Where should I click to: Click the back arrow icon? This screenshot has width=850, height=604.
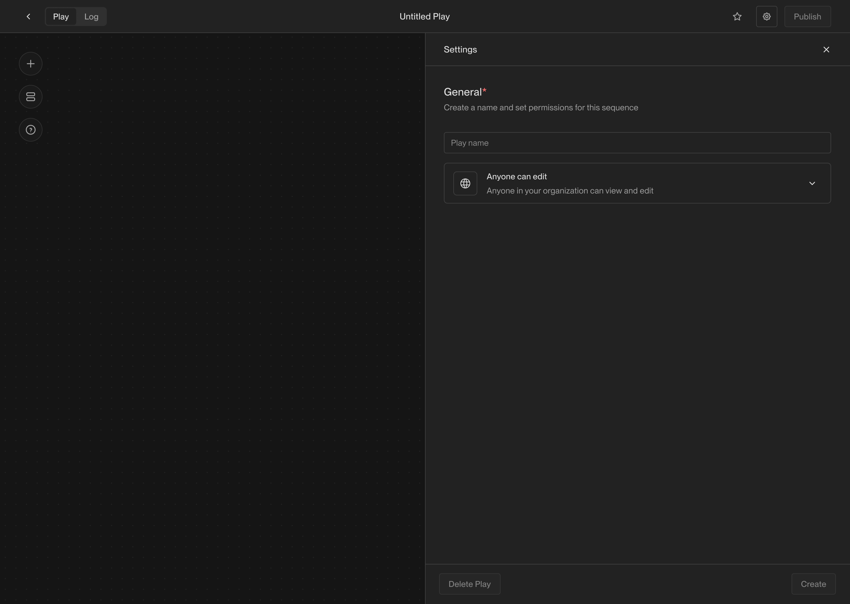click(28, 16)
